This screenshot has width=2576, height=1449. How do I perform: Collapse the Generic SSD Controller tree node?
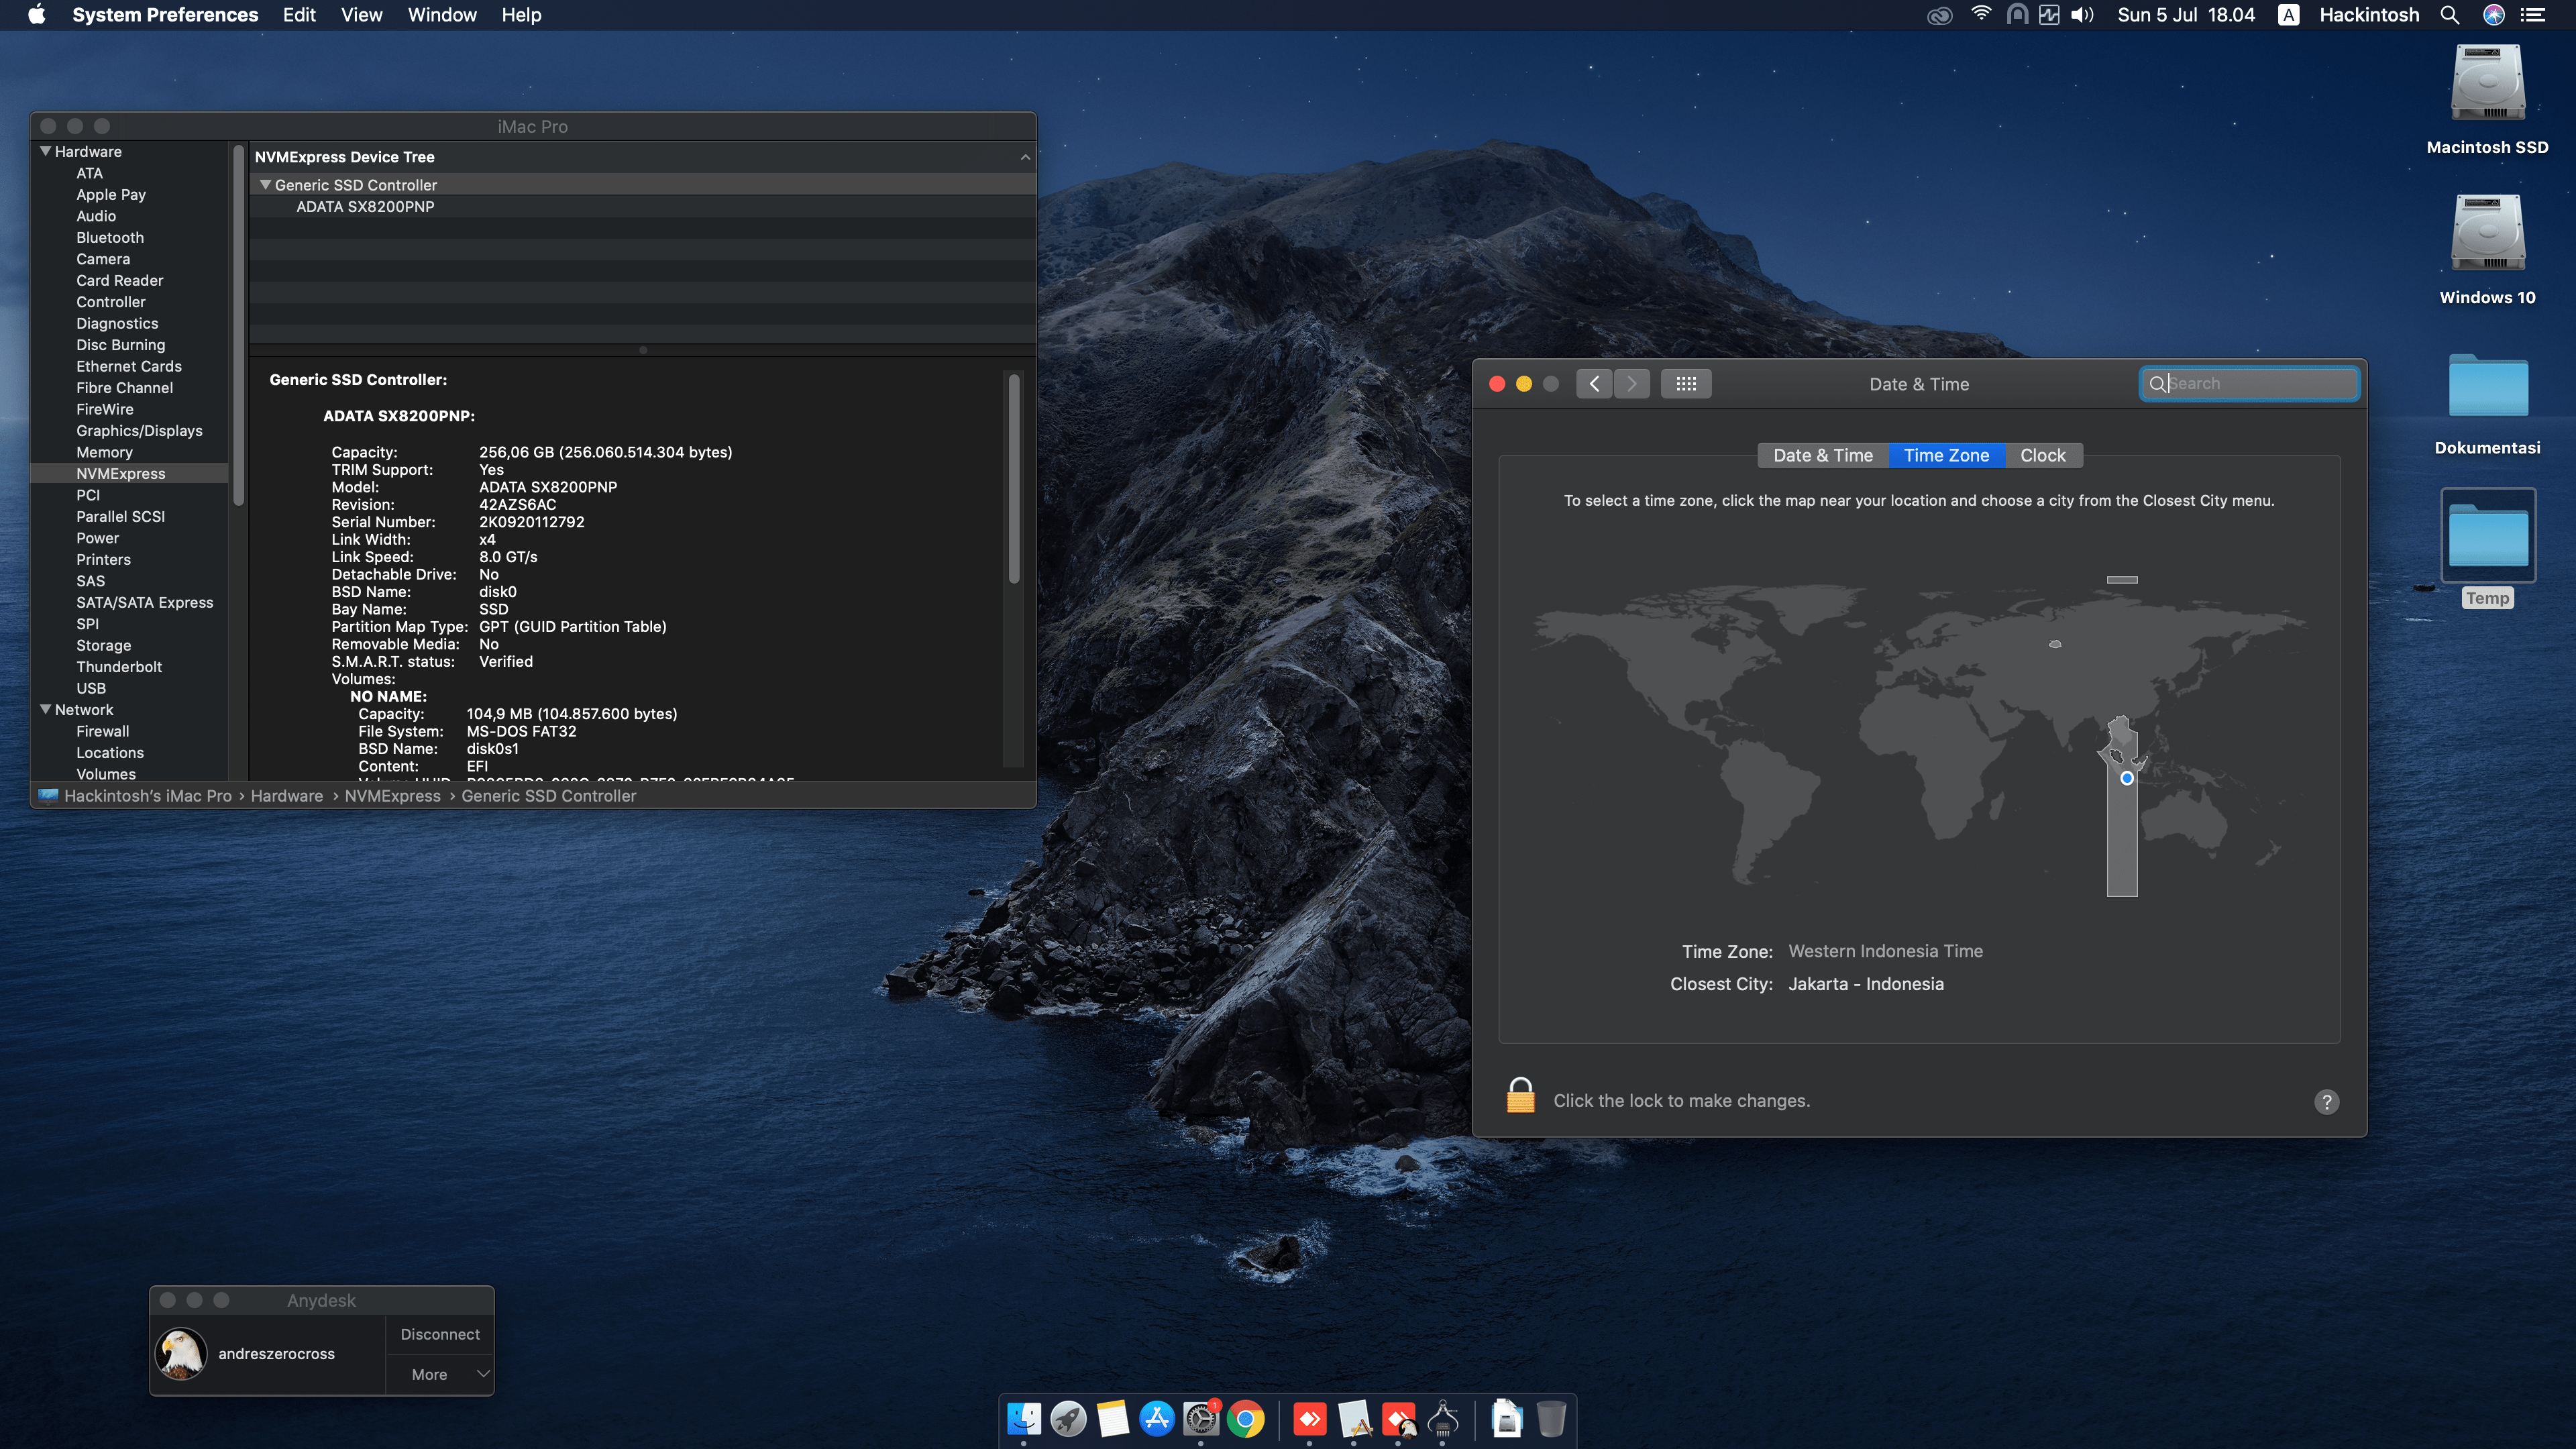pos(266,185)
